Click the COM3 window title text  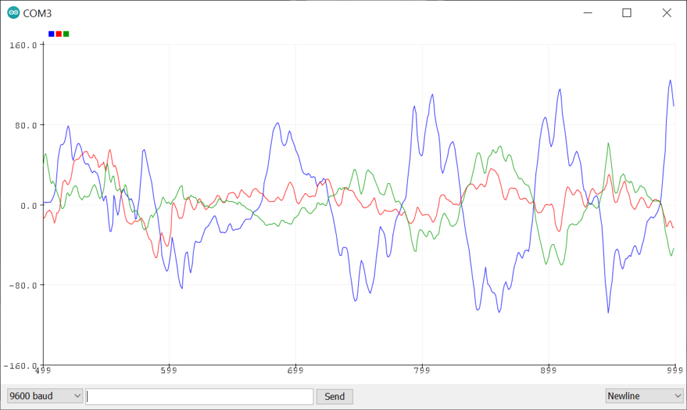pyautogui.click(x=38, y=13)
